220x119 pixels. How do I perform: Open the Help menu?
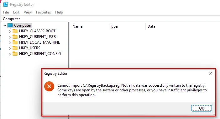tap(59, 12)
